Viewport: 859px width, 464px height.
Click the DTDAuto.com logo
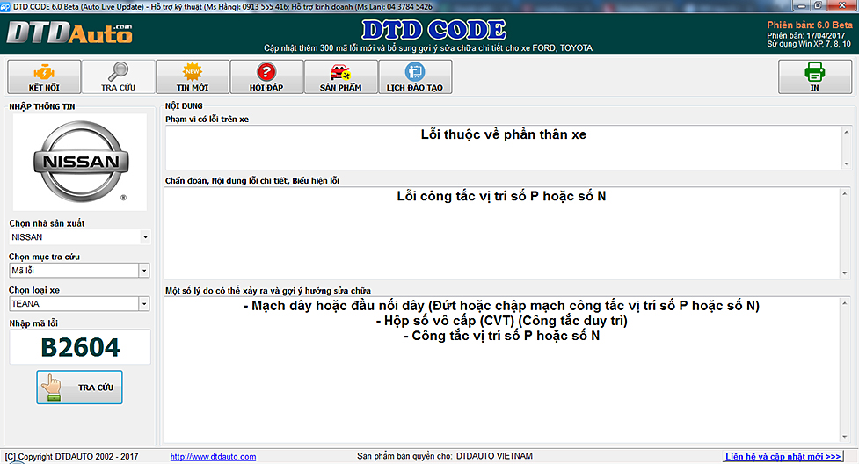69,33
